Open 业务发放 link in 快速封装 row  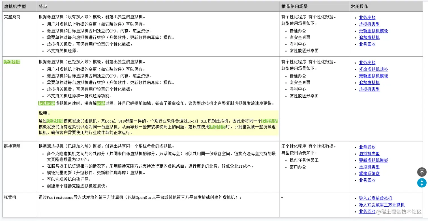click(367, 63)
